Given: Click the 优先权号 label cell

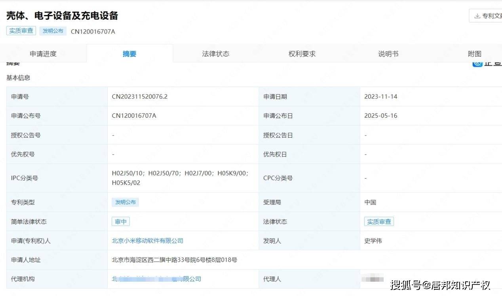Looking at the screenshot, I should pyautogui.click(x=57, y=154).
